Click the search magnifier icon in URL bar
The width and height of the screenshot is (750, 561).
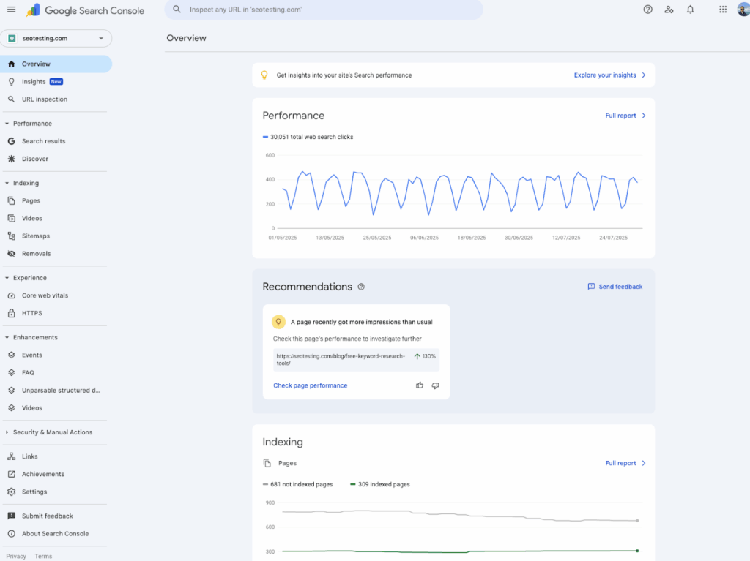177,9
